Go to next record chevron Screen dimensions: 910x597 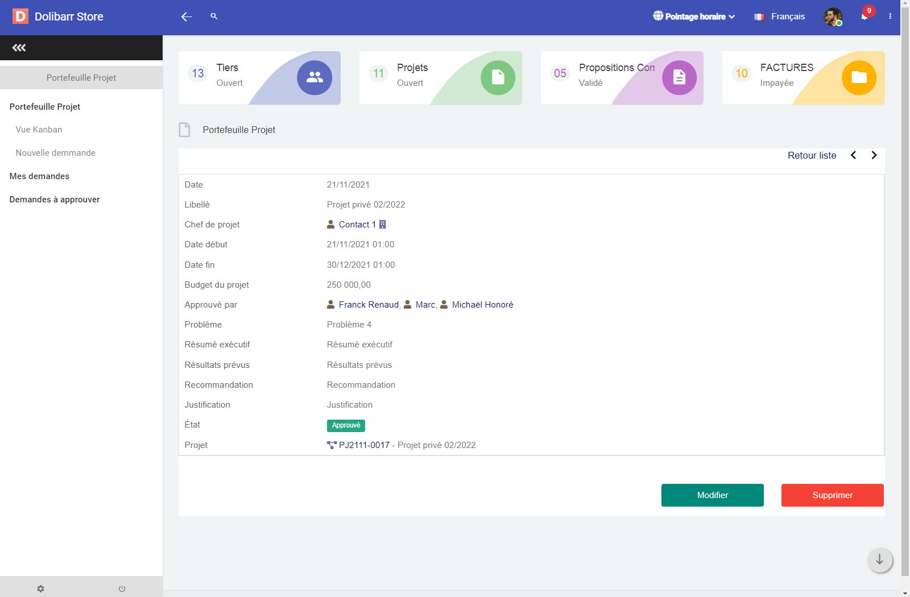[x=874, y=155]
